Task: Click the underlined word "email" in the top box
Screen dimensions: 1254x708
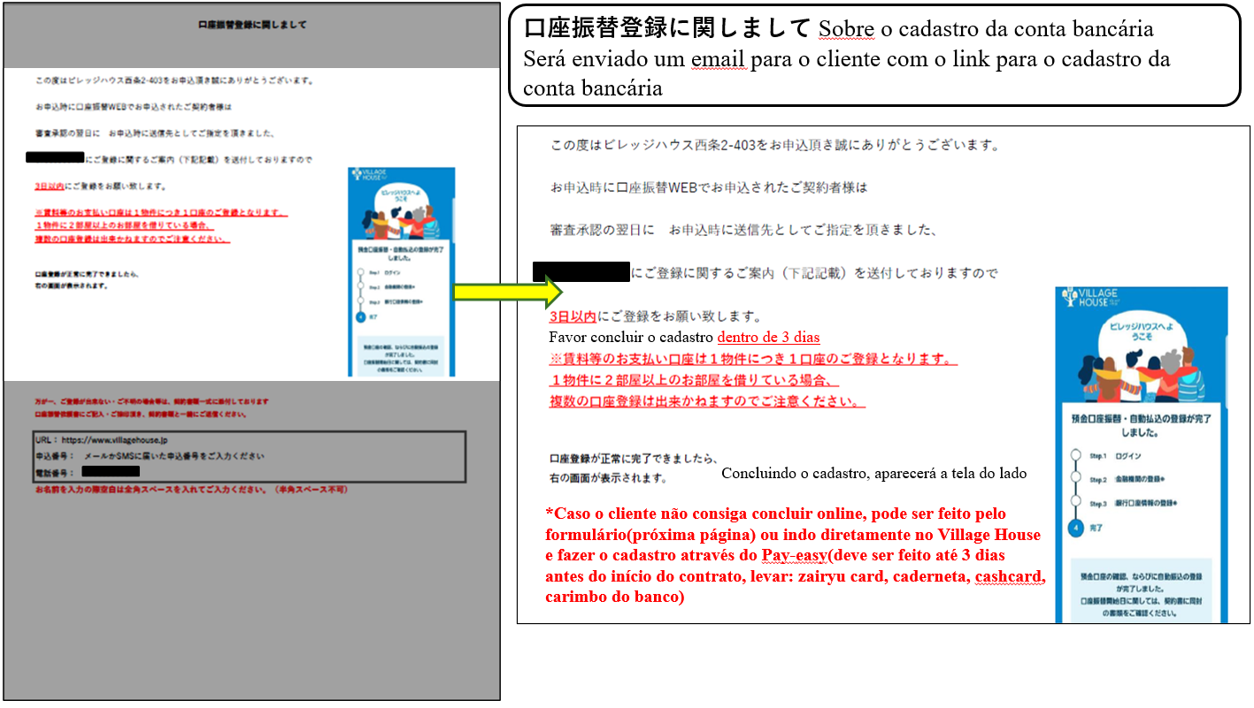Action: pyautogui.click(x=719, y=60)
